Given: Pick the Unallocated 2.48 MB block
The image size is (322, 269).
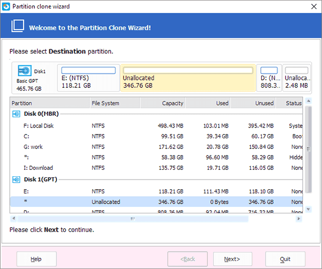Looking at the screenshot, I should click(296, 78).
